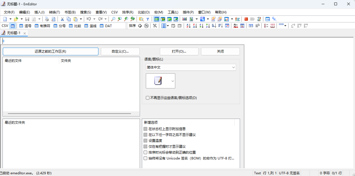Select the 无标题-1 document tab
The image size is (355, 176).
[x=14, y=33]
